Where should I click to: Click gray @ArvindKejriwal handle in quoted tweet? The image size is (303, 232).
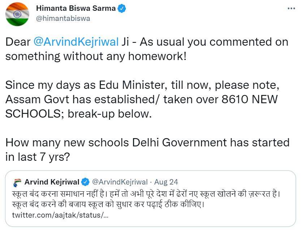[120, 182]
